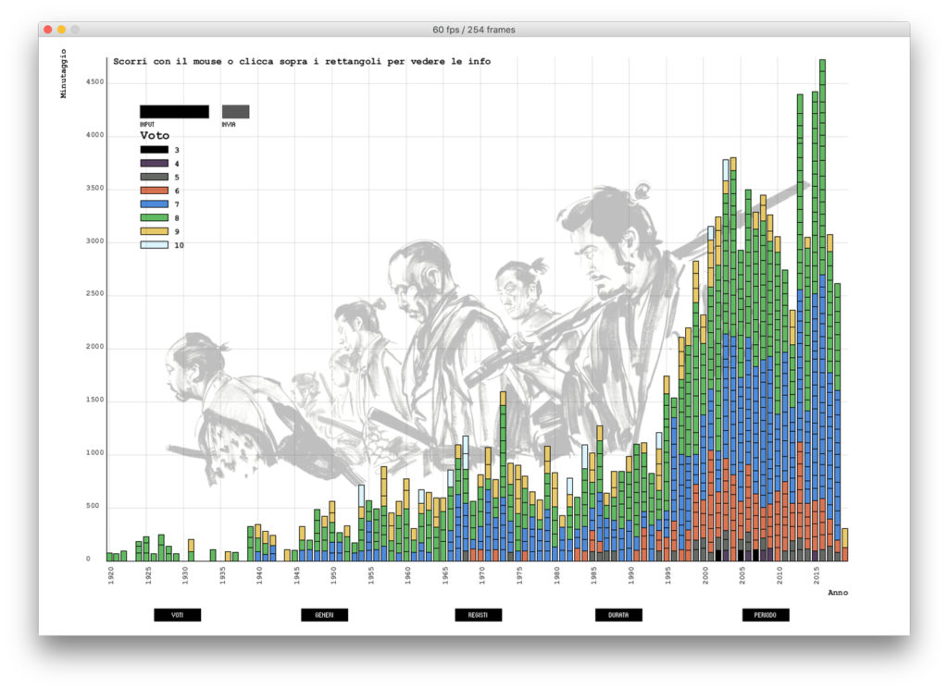This screenshot has height=690, width=948.
Task: Select the DURATA filter
Action: pyautogui.click(x=617, y=614)
